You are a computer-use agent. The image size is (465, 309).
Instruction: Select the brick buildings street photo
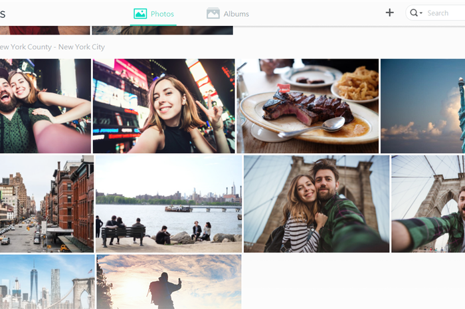47,204
